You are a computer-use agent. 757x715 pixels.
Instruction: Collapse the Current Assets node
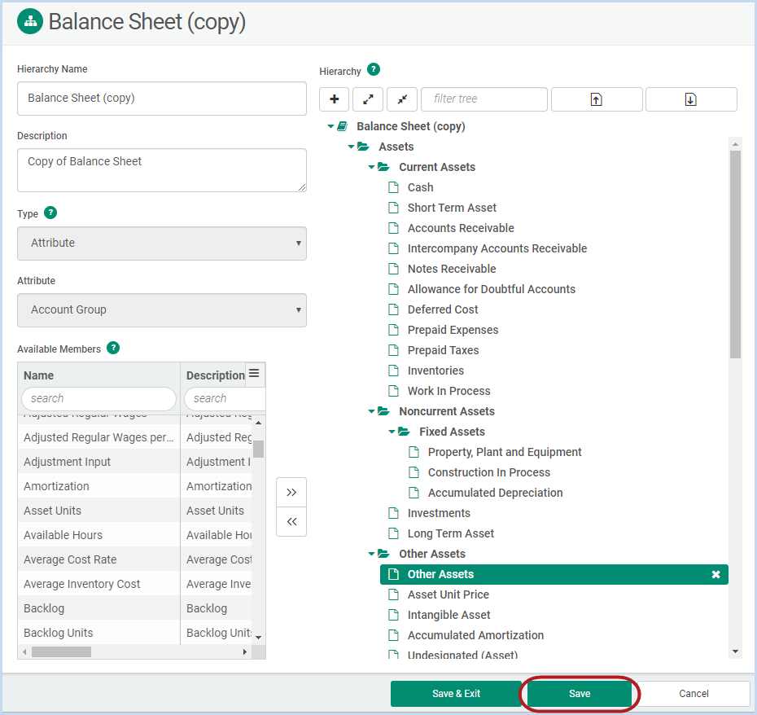(x=371, y=167)
